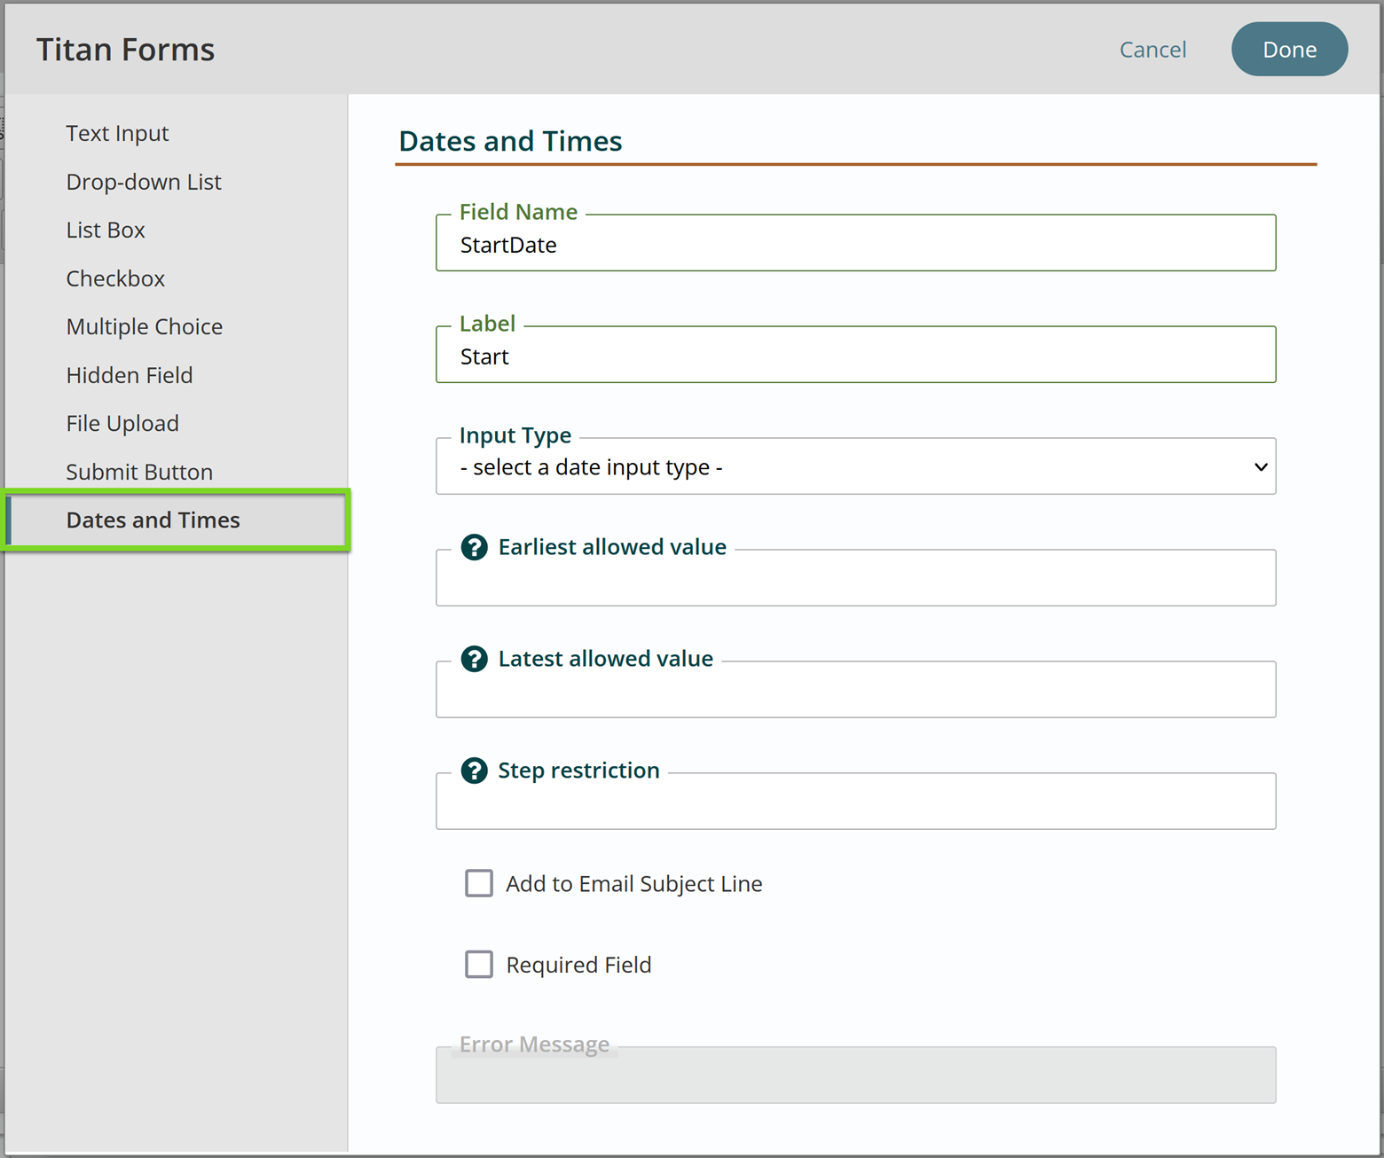Enable the Required Field checkbox
1384x1158 pixels.
(479, 964)
